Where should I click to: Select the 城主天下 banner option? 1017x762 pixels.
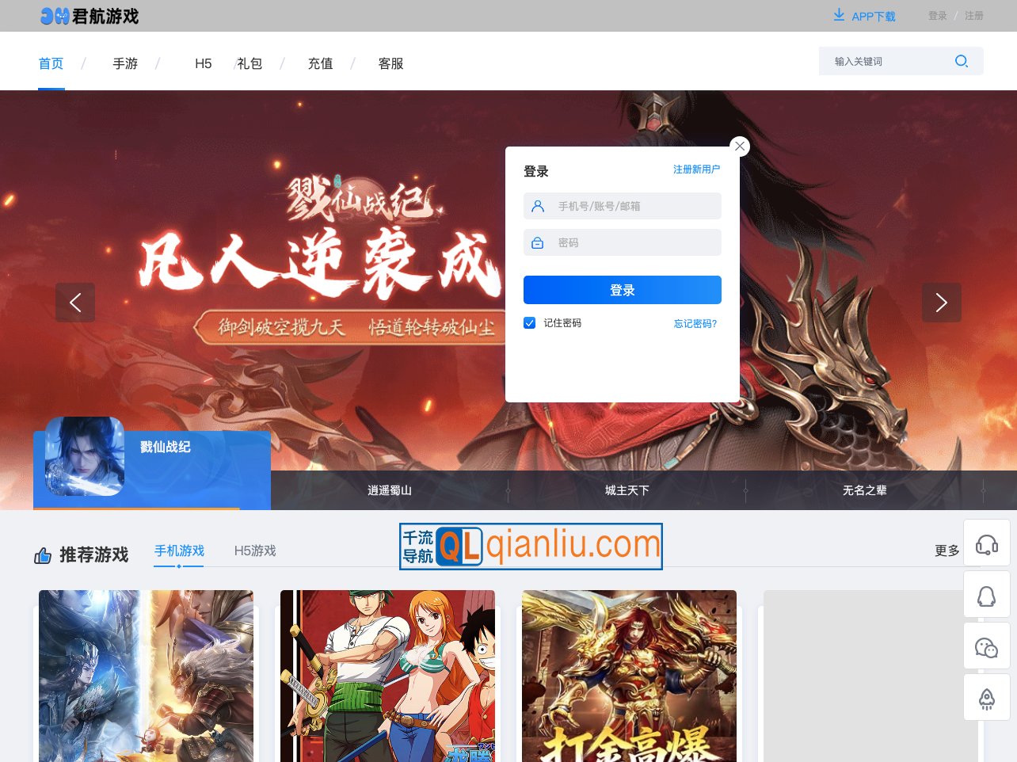pos(627,490)
